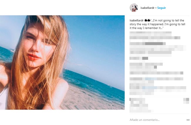Click isabellardr username at caption start
This screenshot has width=191, height=125.
pos(137,20)
